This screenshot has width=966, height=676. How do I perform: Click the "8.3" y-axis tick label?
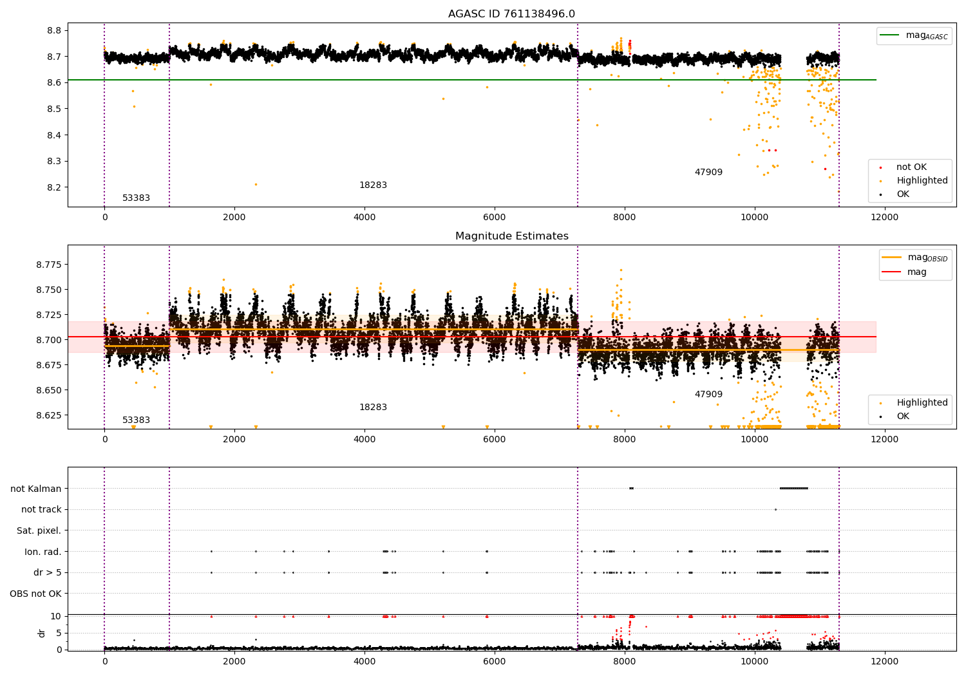point(55,162)
